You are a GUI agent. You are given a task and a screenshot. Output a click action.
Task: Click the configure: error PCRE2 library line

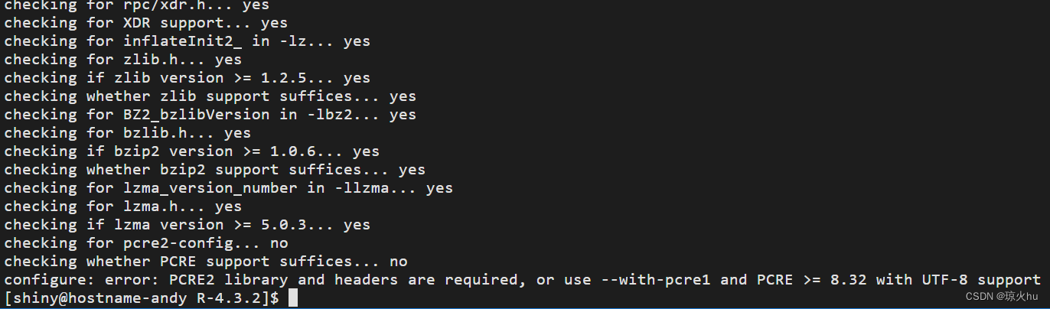522,280
